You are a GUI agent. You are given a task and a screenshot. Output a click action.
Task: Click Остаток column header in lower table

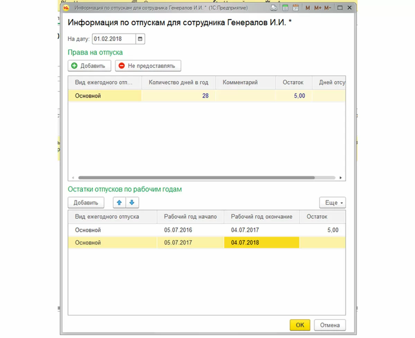(x=322, y=216)
